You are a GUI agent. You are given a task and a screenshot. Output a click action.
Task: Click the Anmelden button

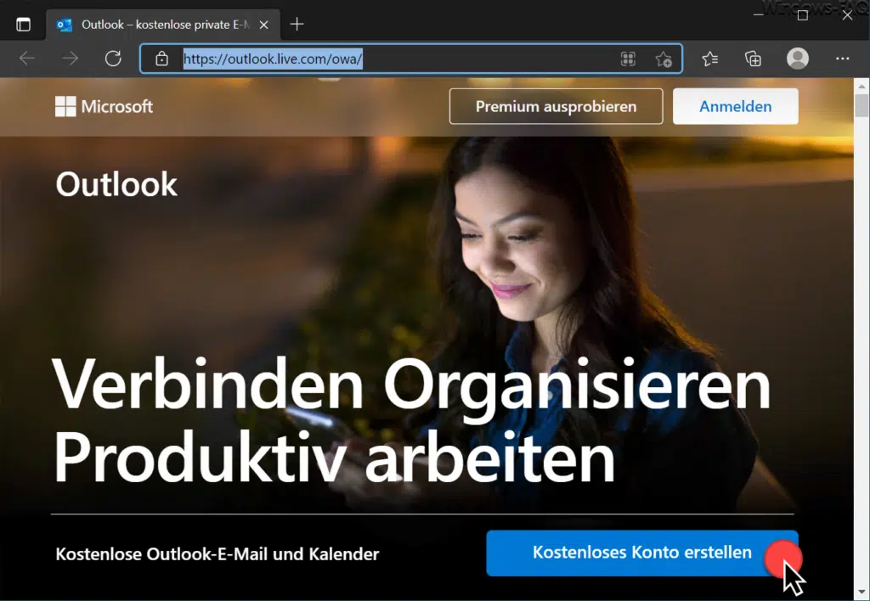point(735,106)
